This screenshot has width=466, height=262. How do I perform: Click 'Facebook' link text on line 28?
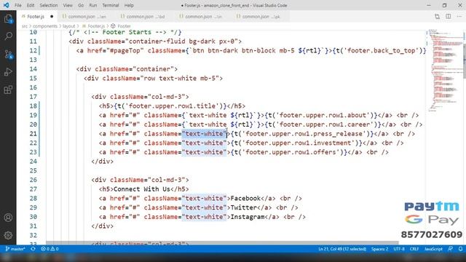tap(245, 199)
